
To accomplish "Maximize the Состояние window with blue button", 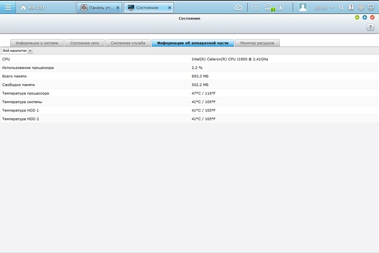I will [364, 18].
